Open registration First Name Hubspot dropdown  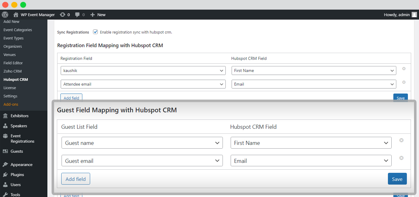pos(314,70)
